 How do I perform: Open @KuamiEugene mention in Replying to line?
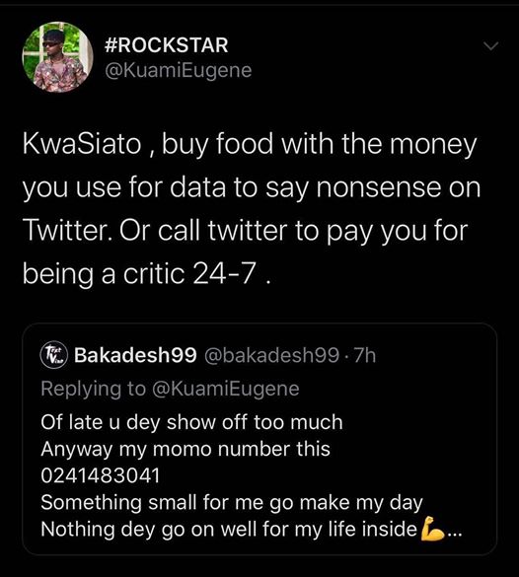coord(226,390)
